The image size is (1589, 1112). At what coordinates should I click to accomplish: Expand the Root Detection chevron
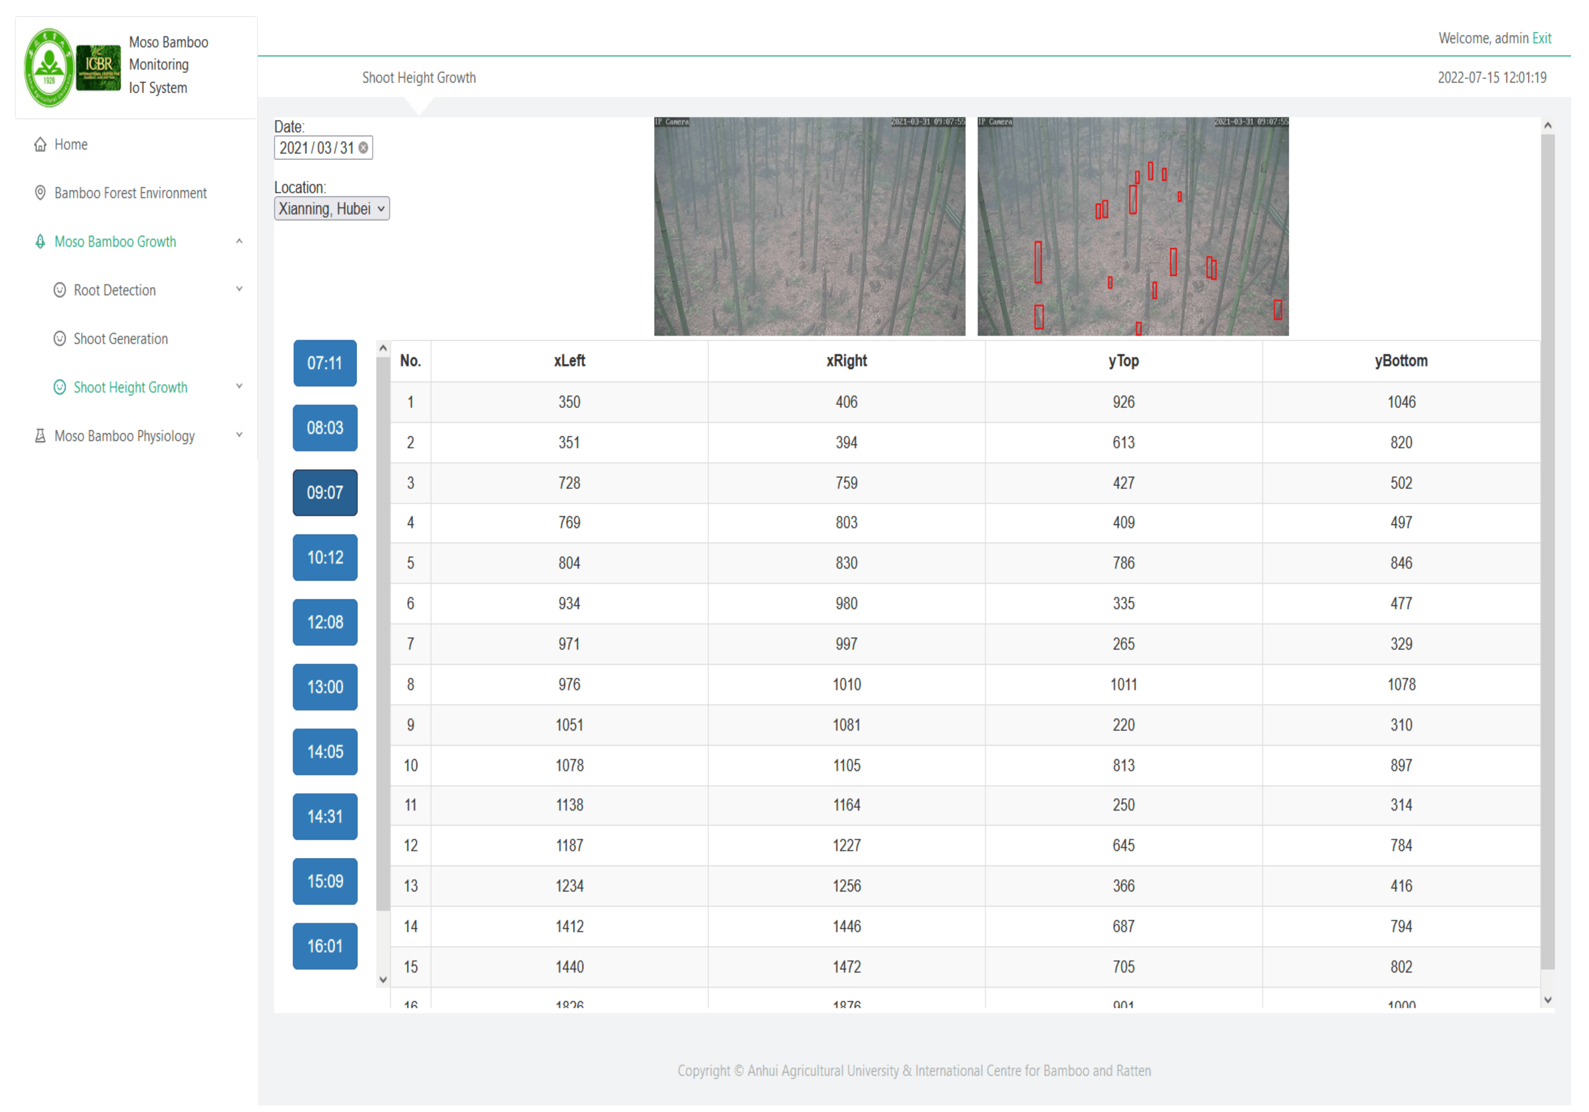[239, 289]
